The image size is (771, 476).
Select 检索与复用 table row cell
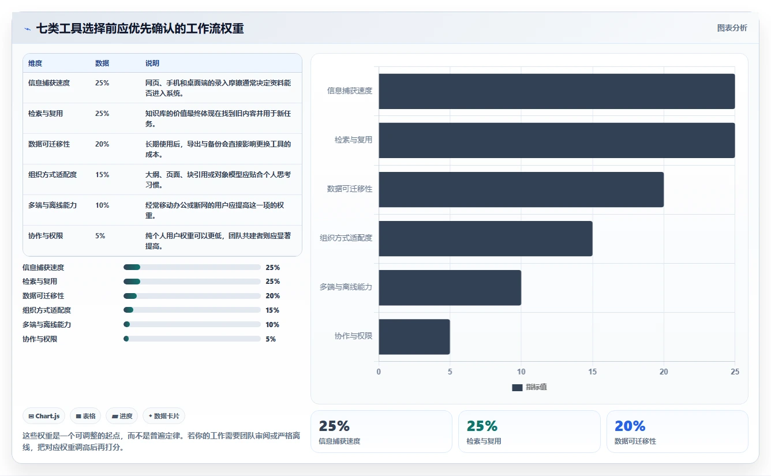tap(46, 114)
